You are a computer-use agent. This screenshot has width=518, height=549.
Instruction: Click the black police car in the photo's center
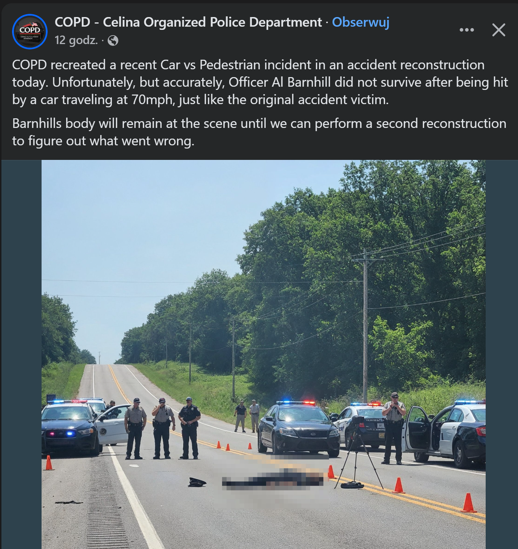[298, 429]
